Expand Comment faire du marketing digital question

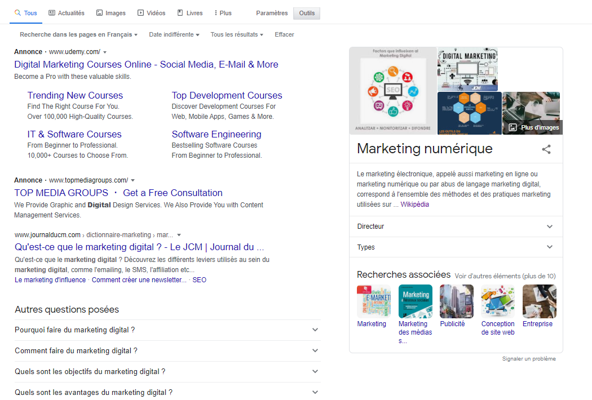[x=167, y=351]
